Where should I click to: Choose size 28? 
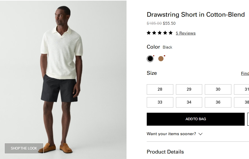point(160,89)
